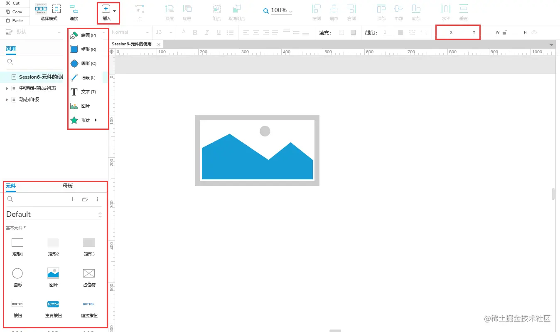Activate the 选择模式 intersect selection icon
Viewport: 560px width, 332px height.
click(41, 8)
